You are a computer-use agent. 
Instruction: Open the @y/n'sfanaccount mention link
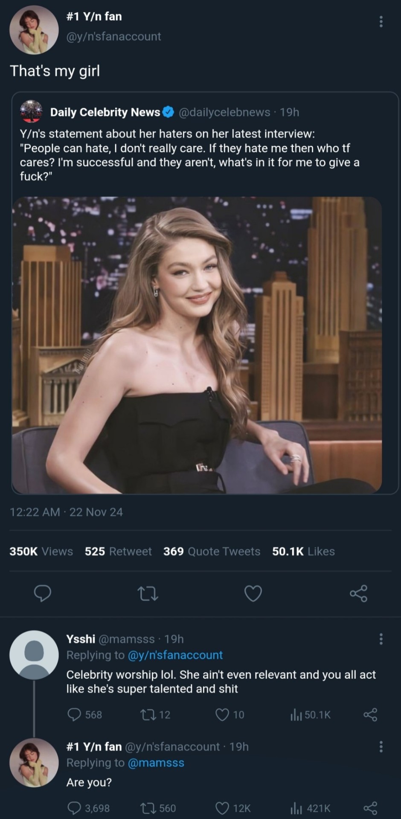(x=175, y=655)
